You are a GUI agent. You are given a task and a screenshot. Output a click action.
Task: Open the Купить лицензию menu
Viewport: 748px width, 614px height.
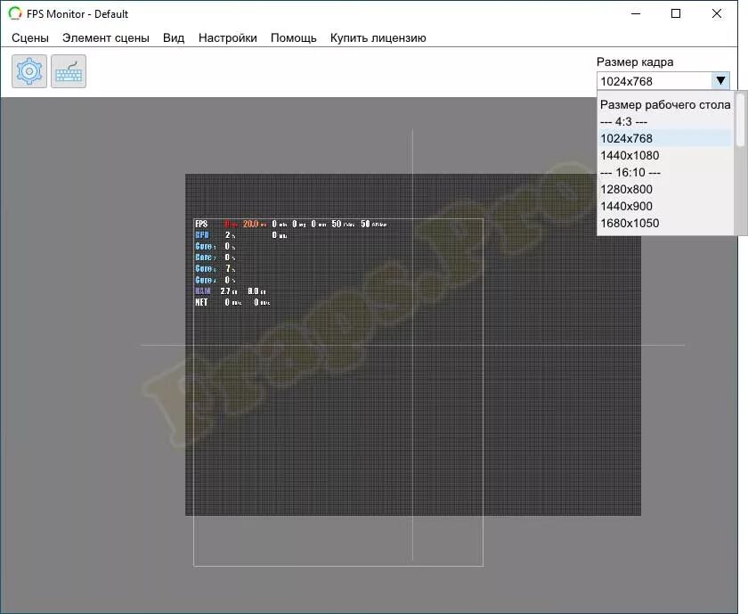coord(378,37)
